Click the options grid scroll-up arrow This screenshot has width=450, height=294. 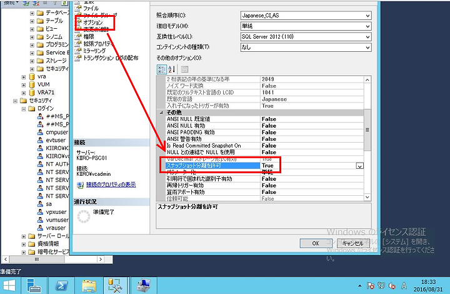click(x=367, y=80)
